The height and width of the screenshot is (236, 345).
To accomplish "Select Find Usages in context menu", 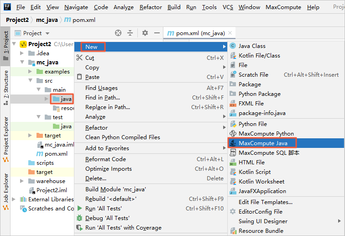I will [151, 88].
